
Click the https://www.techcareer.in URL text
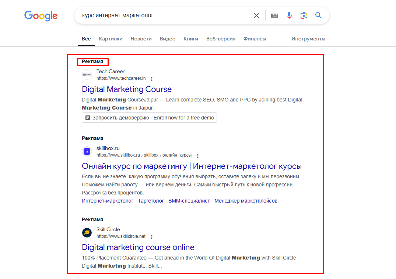tap(121, 78)
